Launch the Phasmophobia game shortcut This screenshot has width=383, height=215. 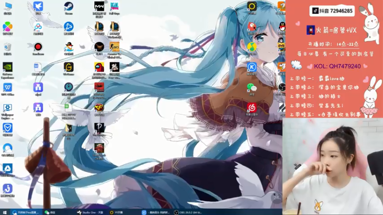tap(99, 129)
